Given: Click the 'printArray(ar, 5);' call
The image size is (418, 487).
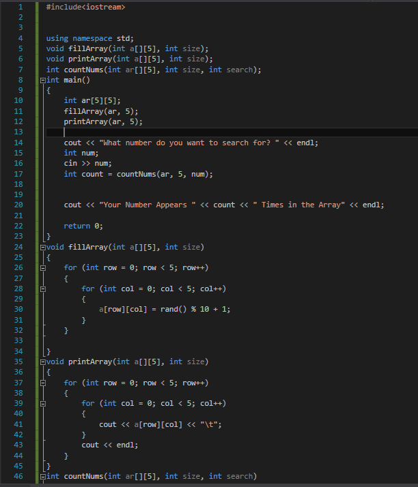Looking at the screenshot, I should 103,121.
